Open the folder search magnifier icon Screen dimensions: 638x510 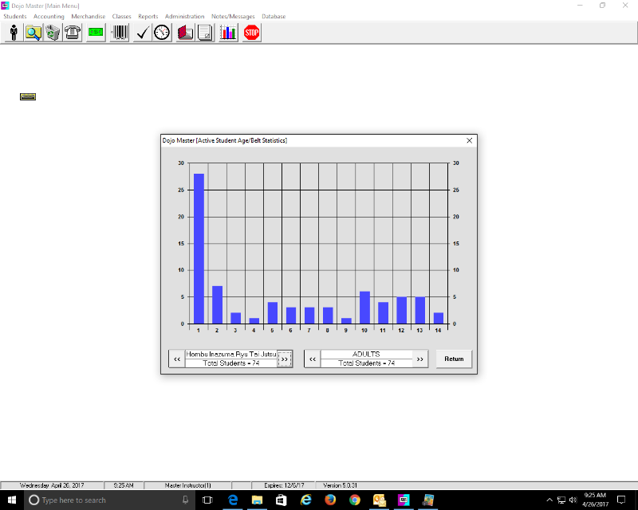click(33, 33)
